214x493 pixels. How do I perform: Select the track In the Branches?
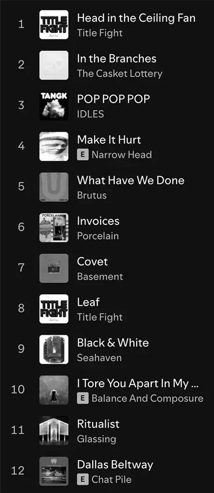117,59
